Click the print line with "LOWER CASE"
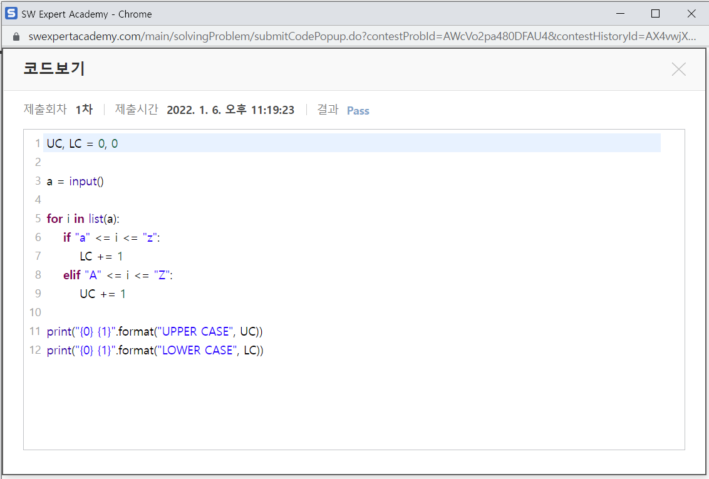This screenshot has width=709, height=479. [x=155, y=351]
